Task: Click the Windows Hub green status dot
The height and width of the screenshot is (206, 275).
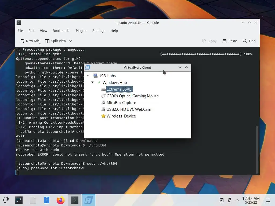Action: point(99,82)
